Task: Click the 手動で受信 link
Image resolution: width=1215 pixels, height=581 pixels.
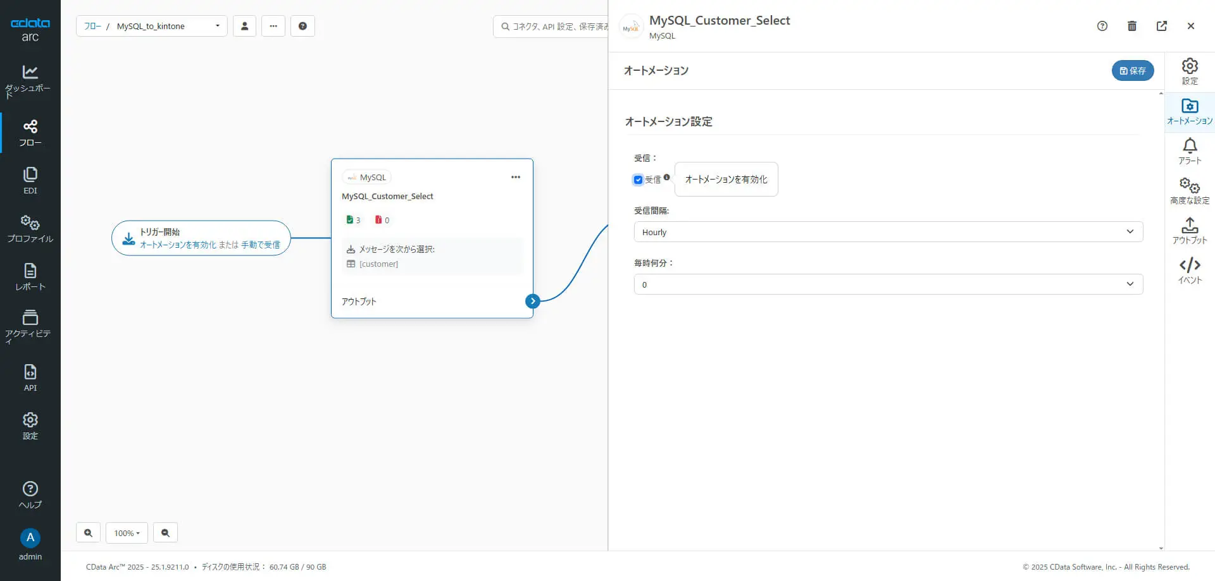Action: tap(261, 245)
